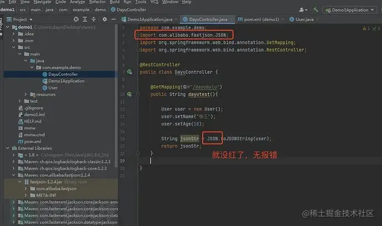Image resolution: width=382 pixels, height=226 pixels.
Task: Expand the test folder
Action: [20, 101]
